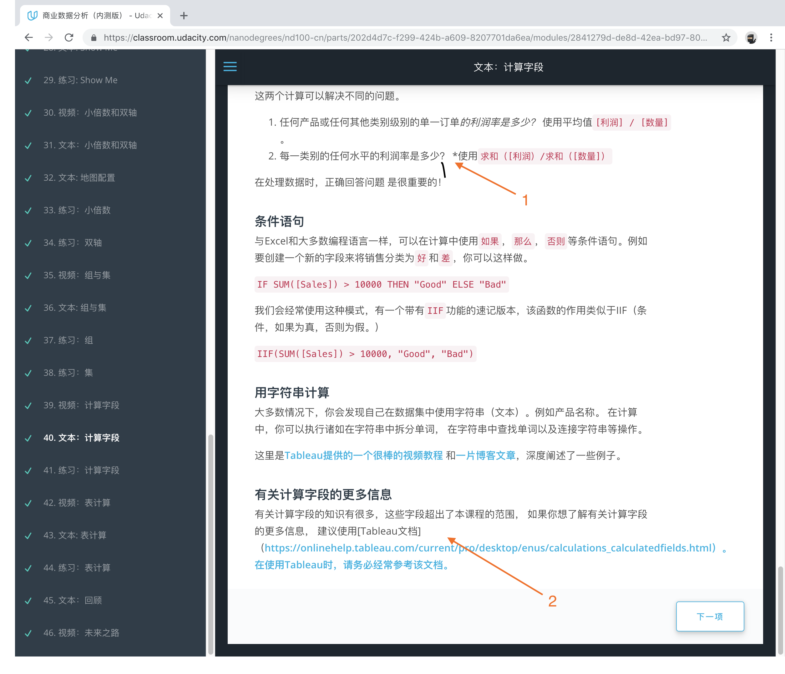Click the browser profile avatar icon
The height and width of the screenshot is (674, 785).
click(x=751, y=38)
